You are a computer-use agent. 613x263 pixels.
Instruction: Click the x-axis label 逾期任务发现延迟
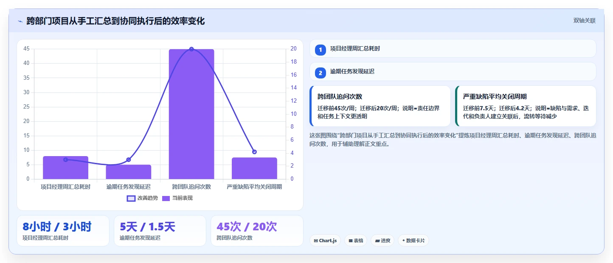coord(129,187)
